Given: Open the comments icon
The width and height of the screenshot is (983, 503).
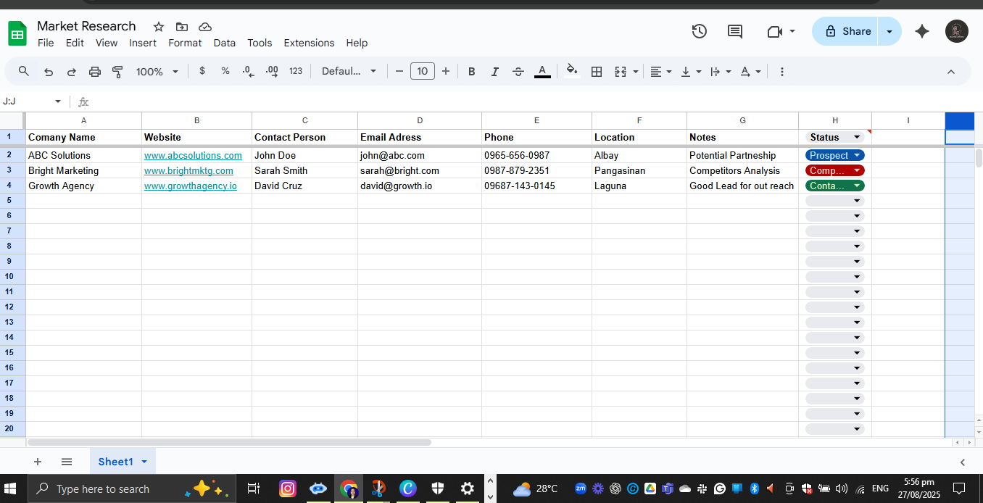Looking at the screenshot, I should [x=735, y=31].
